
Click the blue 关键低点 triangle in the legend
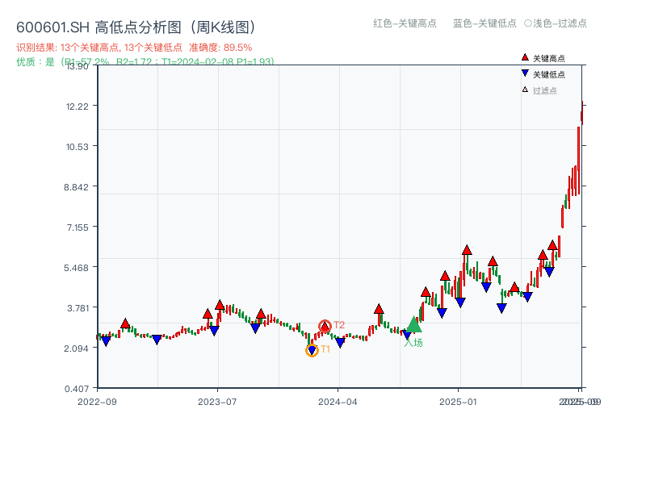click(x=525, y=73)
